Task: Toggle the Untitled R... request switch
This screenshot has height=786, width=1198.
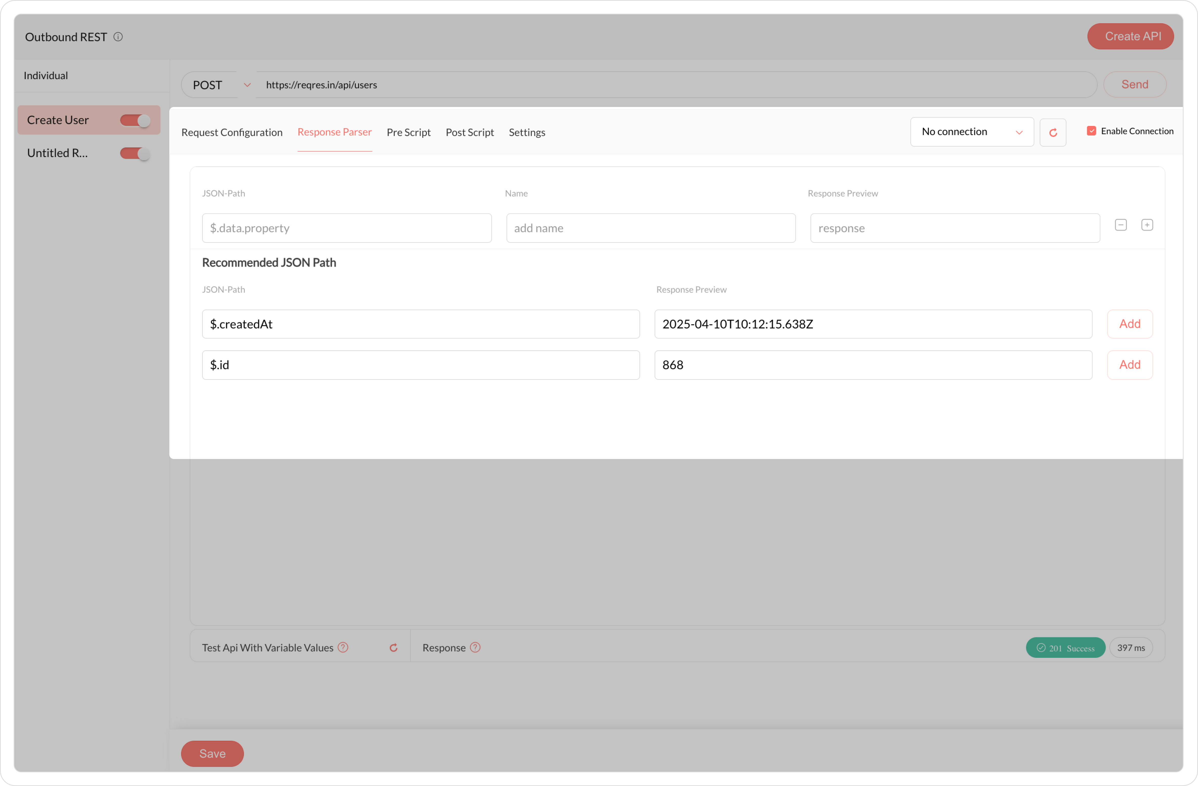Action: tap(135, 153)
